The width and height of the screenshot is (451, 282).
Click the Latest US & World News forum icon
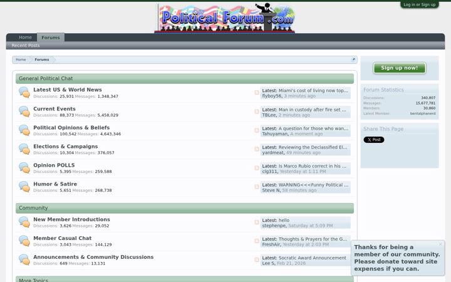[x=24, y=93]
